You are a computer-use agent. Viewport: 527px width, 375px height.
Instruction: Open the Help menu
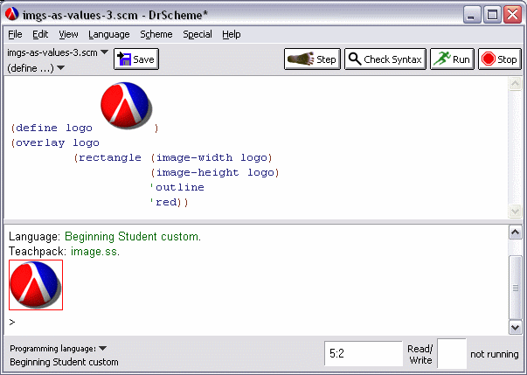(x=232, y=34)
